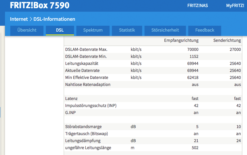This screenshot has width=247, height=155.
Task: Click the receive-side 'fast' latency value
Action: pos(195,99)
